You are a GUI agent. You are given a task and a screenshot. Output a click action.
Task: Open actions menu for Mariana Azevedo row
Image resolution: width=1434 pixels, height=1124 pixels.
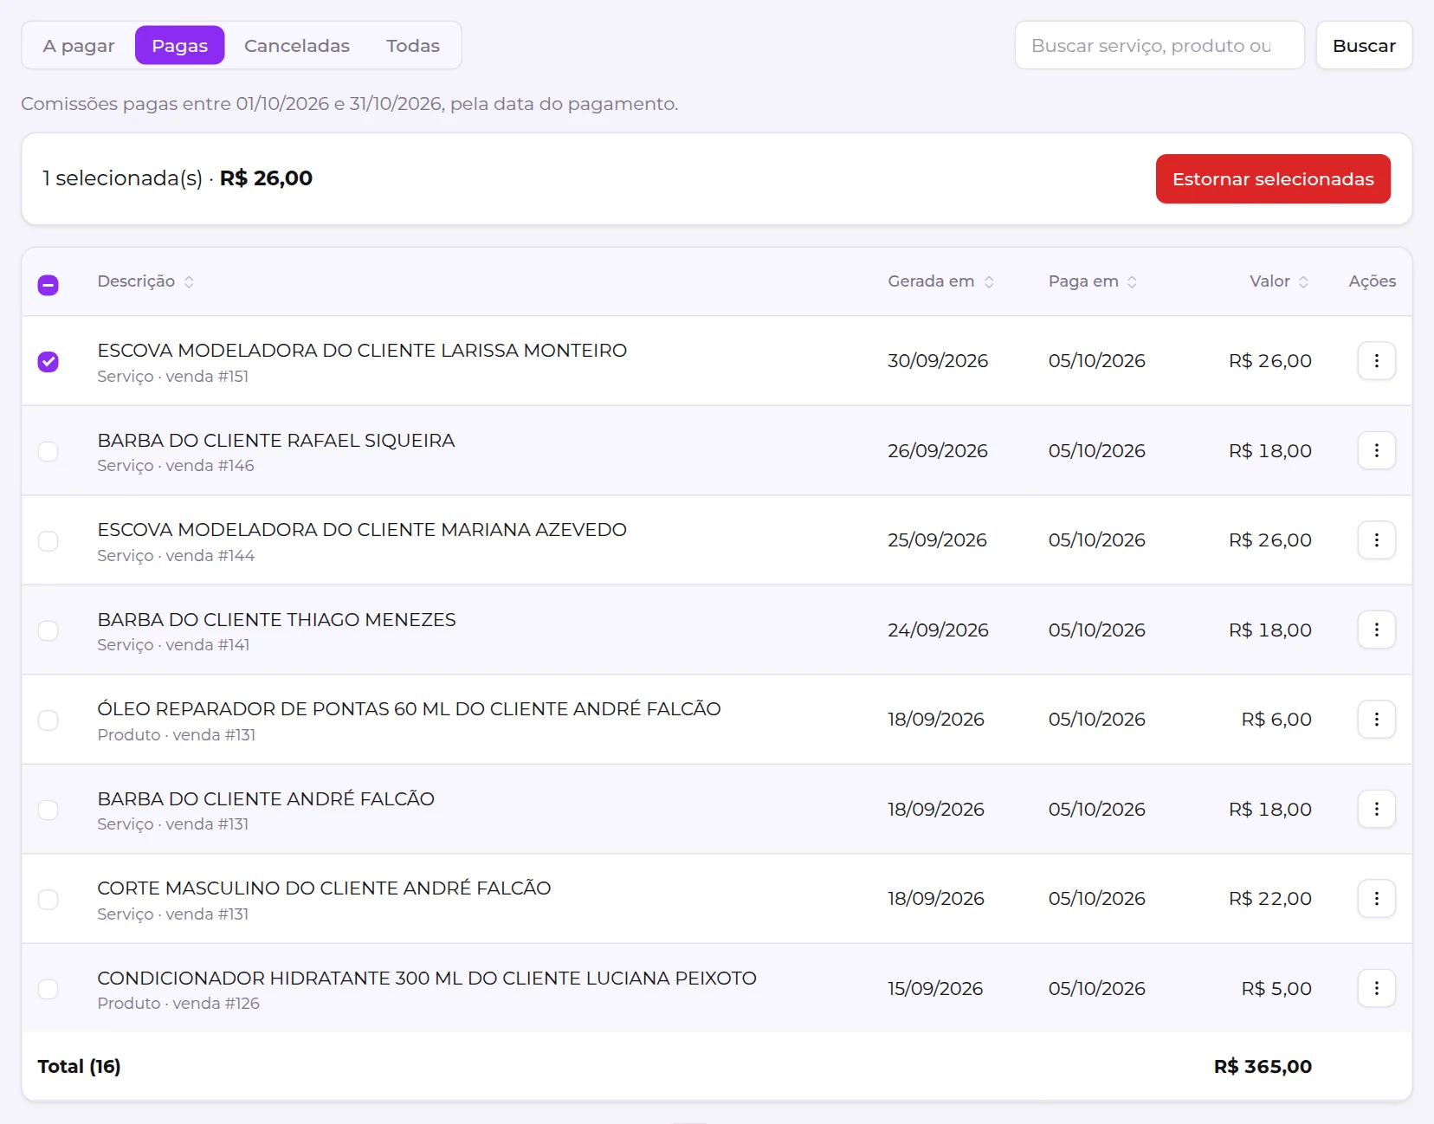[1376, 540]
